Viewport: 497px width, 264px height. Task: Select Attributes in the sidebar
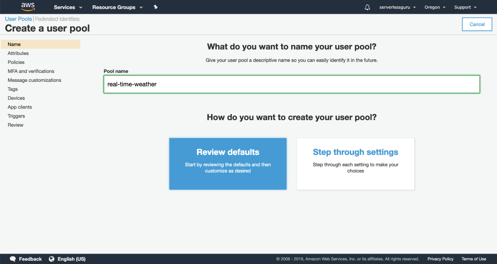pyautogui.click(x=18, y=53)
